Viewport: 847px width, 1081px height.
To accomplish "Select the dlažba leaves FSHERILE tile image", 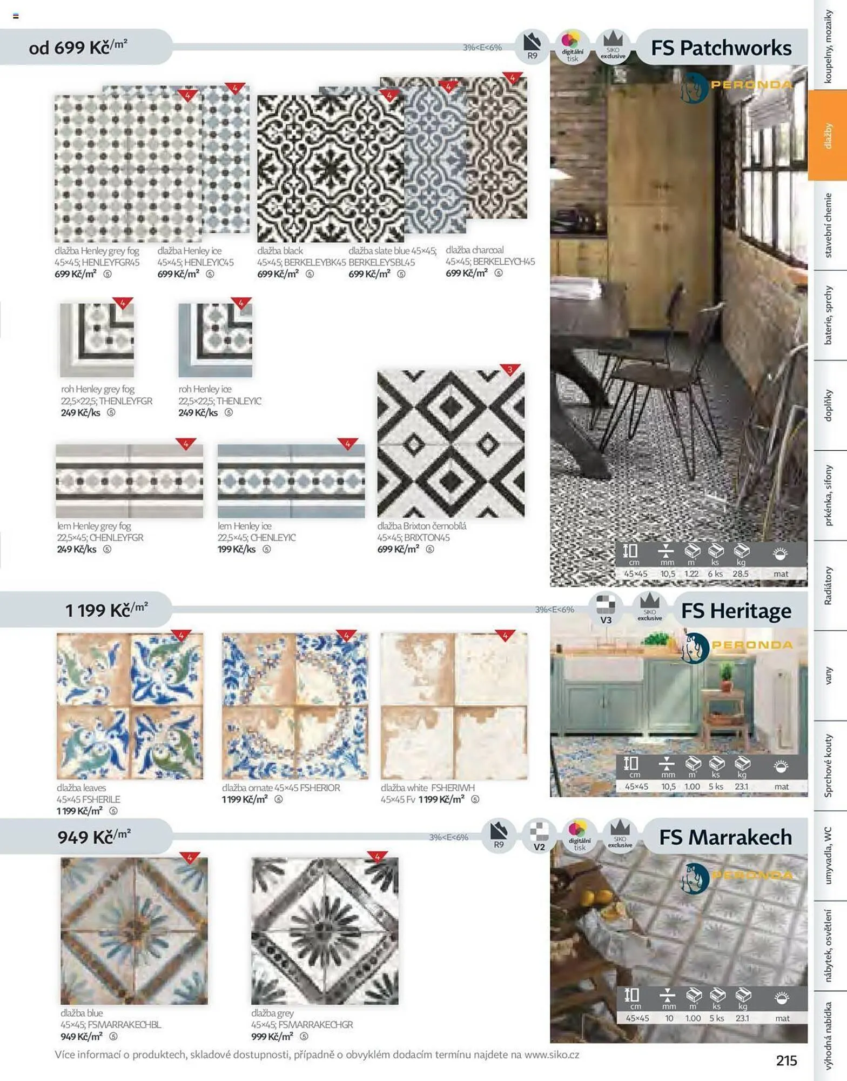I will pos(130,706).
